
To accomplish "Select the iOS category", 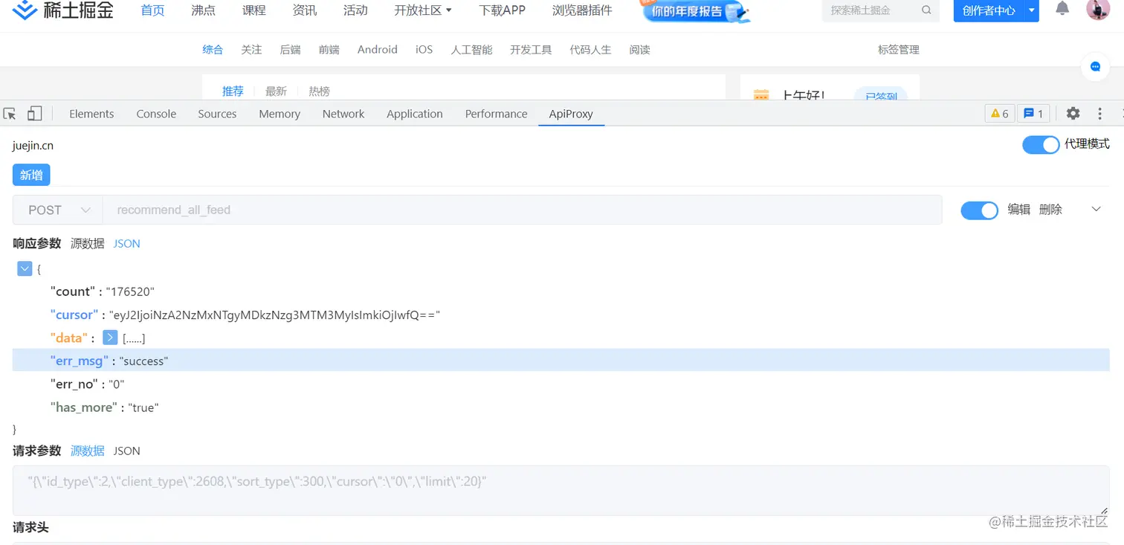I will click(424, 49).
